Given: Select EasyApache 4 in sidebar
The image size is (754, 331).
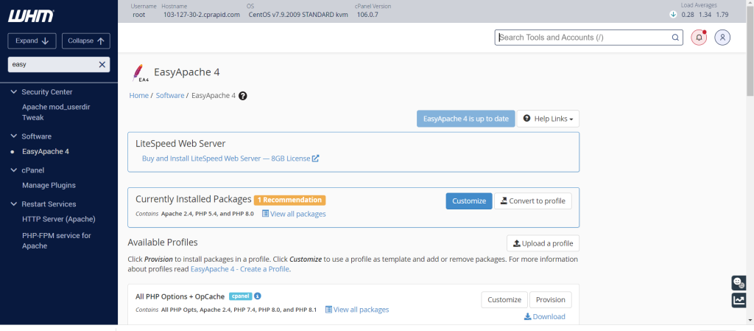Looking at the screenshot, I should [46, 152].
